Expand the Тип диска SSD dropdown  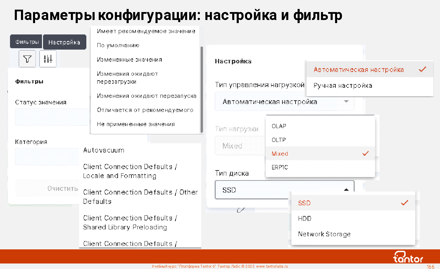click(x=284, y=190)
